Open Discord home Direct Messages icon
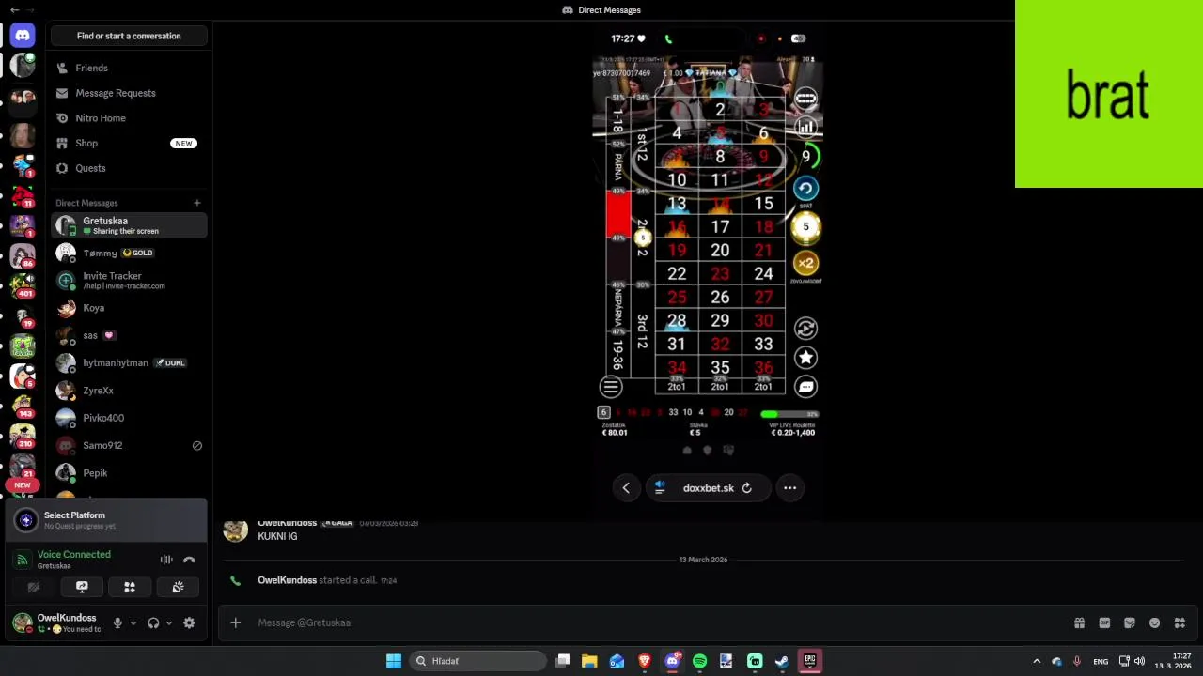This screenshot has width=1203, height=676. pyautogui.click(x=23, y=35)
